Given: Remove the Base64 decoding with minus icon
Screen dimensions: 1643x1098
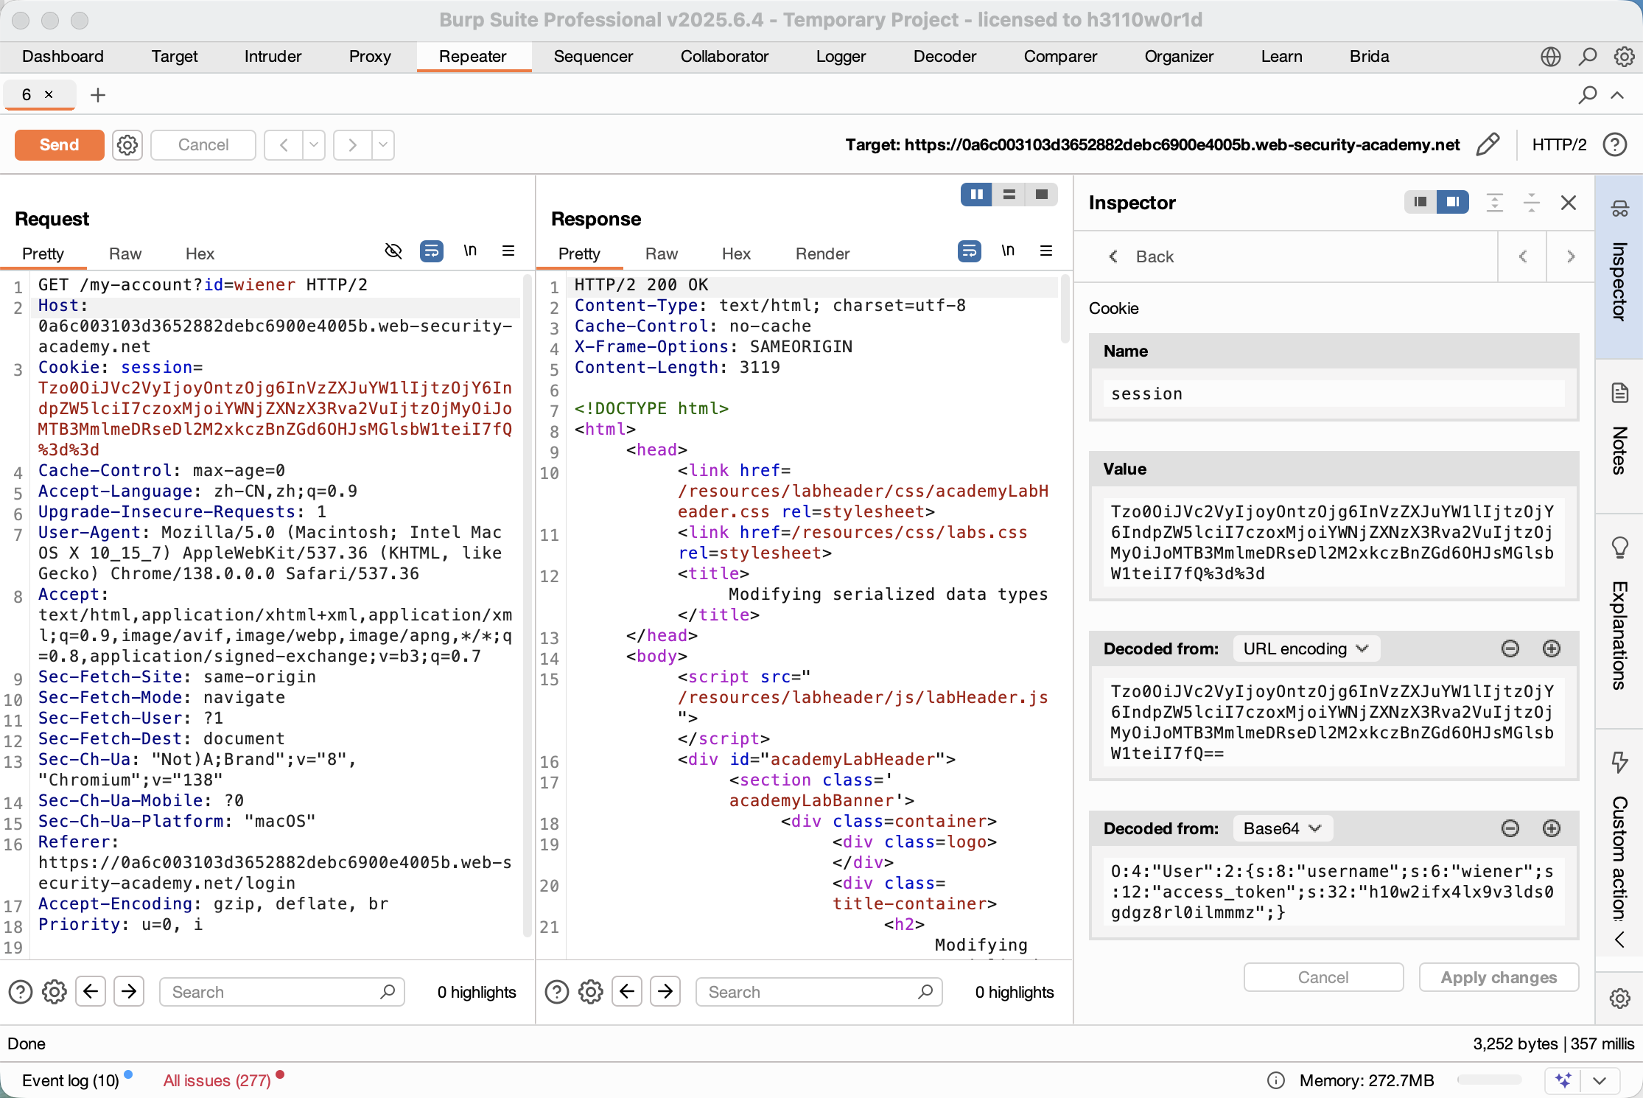Looking at the screenshot, I should 1510,828.
